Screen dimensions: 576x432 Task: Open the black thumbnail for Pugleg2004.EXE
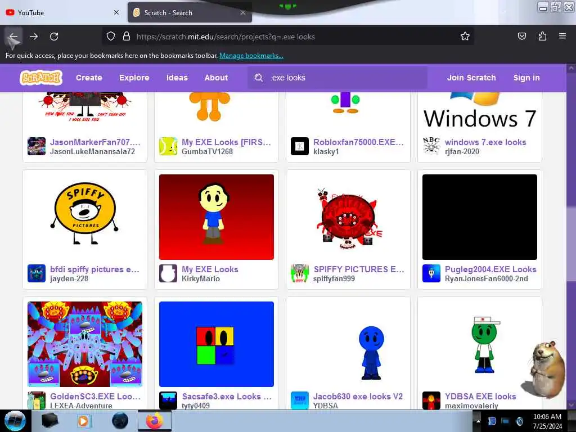pos(480,217)
